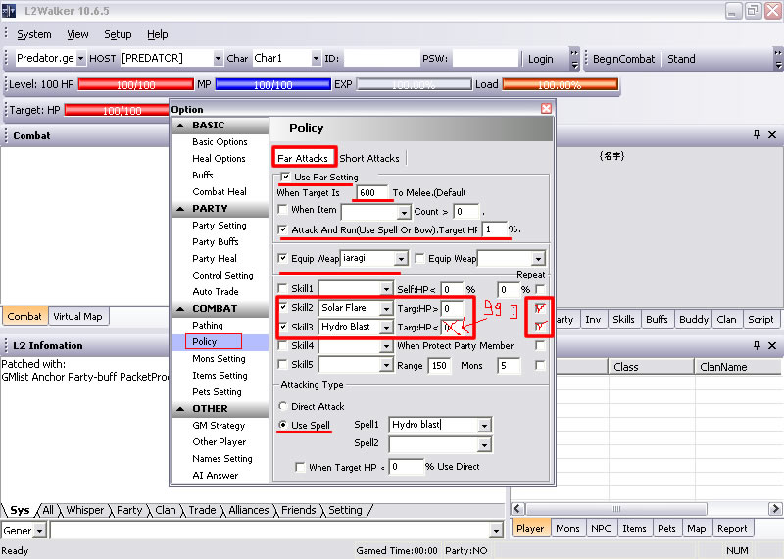Toggle the Skill2 checkbox

[283, 307]
